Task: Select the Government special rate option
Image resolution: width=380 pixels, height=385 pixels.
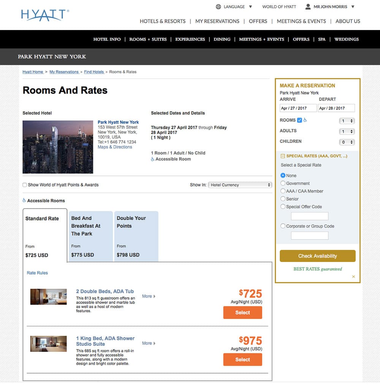Action: coord(282,183)
